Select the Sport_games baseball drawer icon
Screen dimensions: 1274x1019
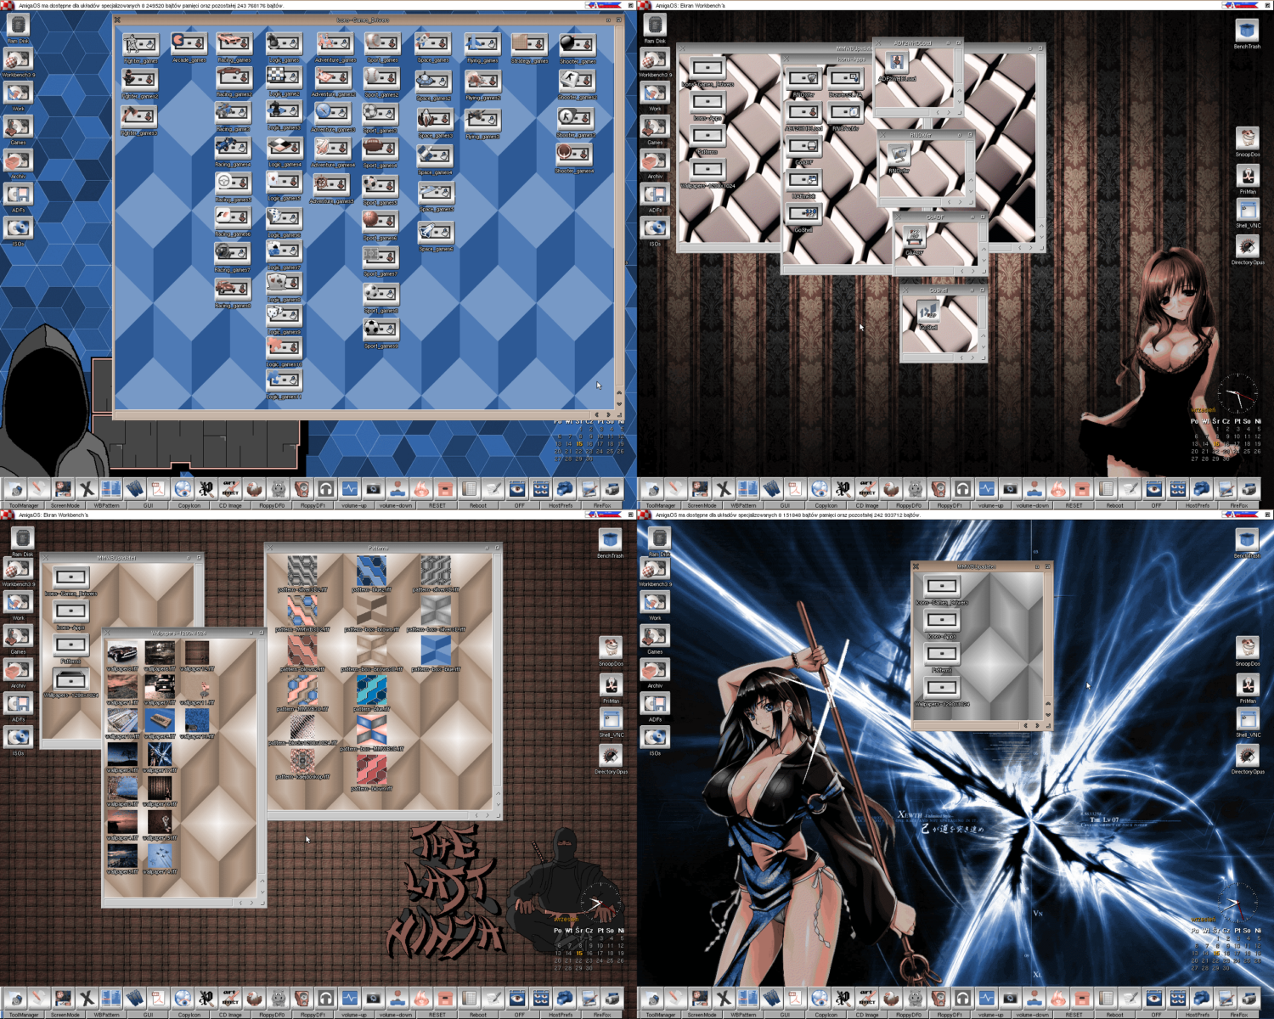click(x=382, y=43)
